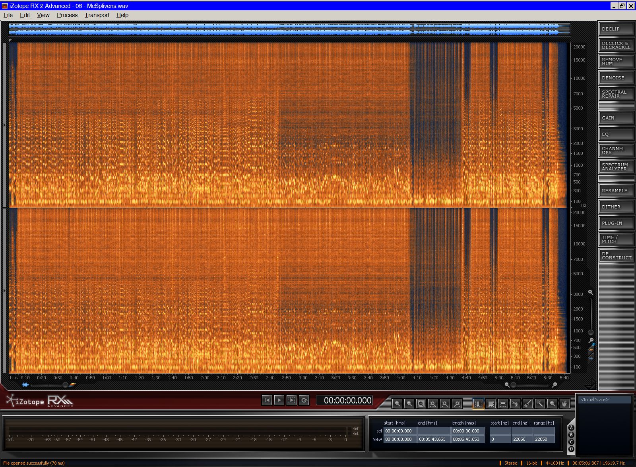Open the Transport menu
Viewport: 636px width, 467px height.
tap(97, 15)
